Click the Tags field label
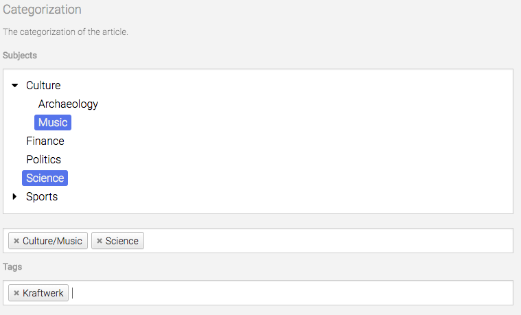521x315 pixels. click(x=14, y=266)
